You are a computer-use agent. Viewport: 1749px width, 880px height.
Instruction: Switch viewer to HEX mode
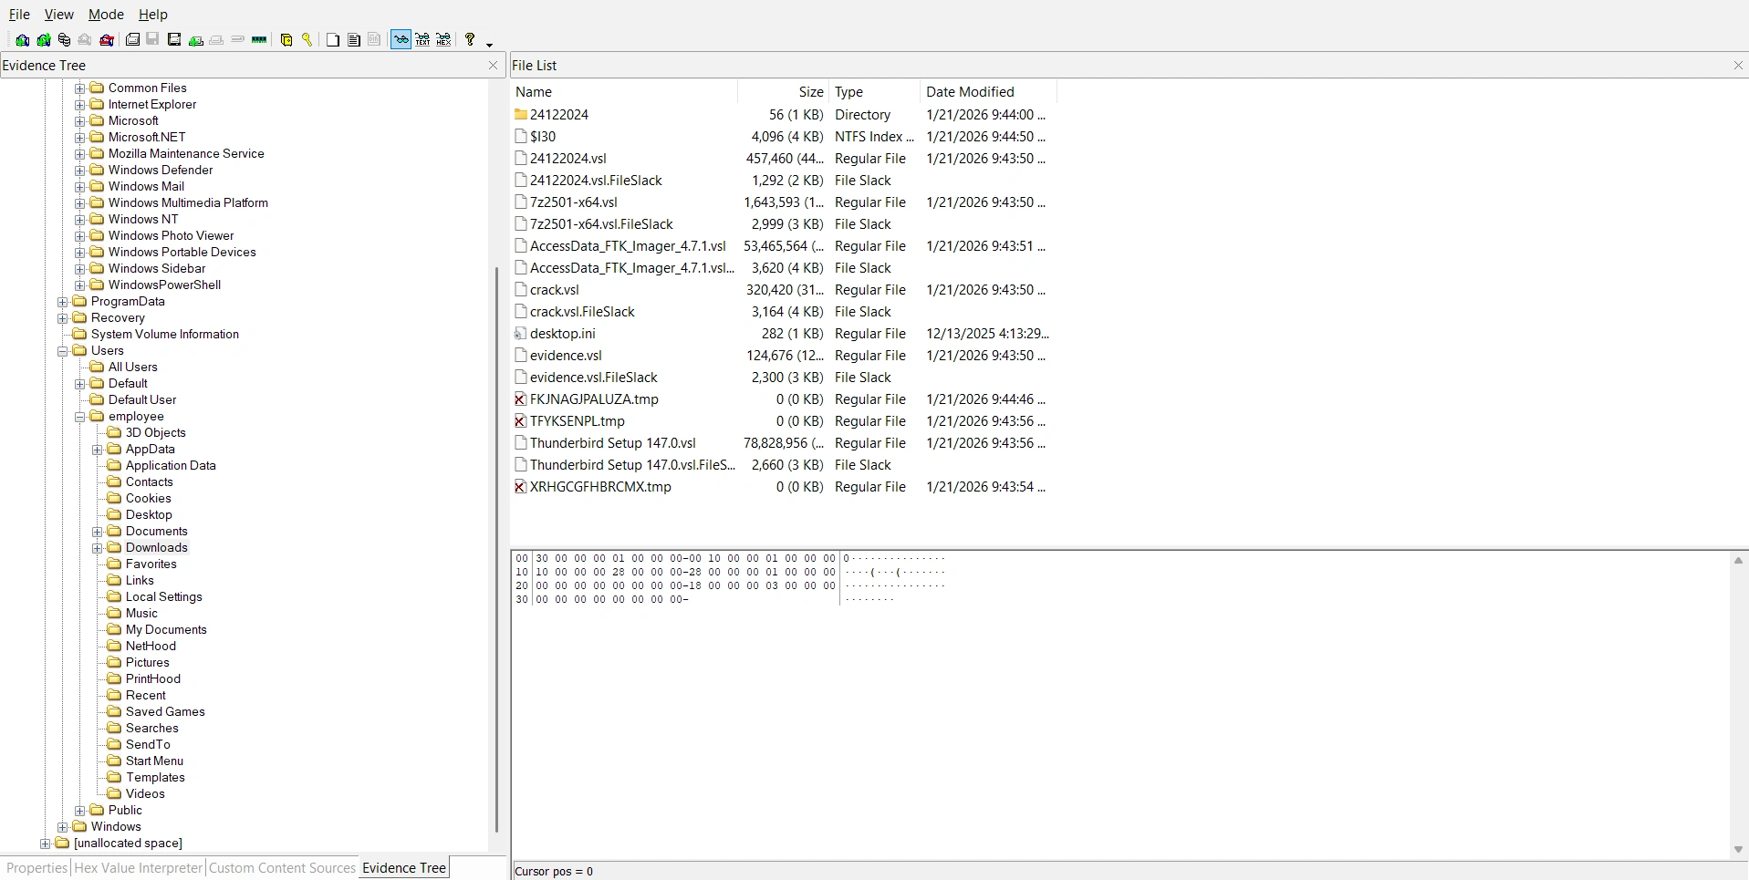[444, 39]
